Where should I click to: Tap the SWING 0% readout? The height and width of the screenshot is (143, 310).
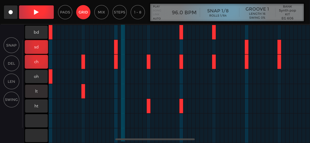(257, 18)
